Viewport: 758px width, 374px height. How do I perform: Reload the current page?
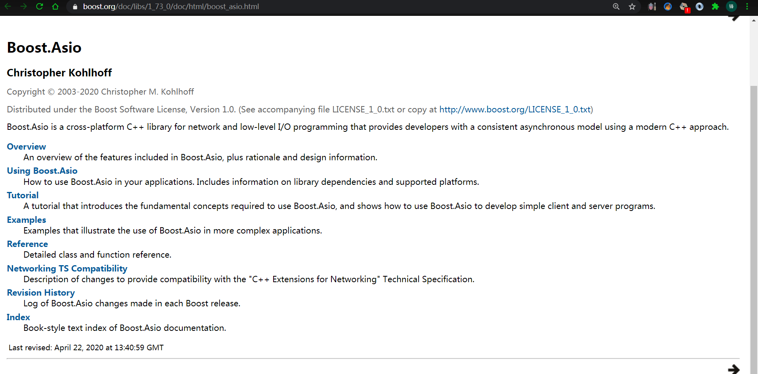pos(40,6)
